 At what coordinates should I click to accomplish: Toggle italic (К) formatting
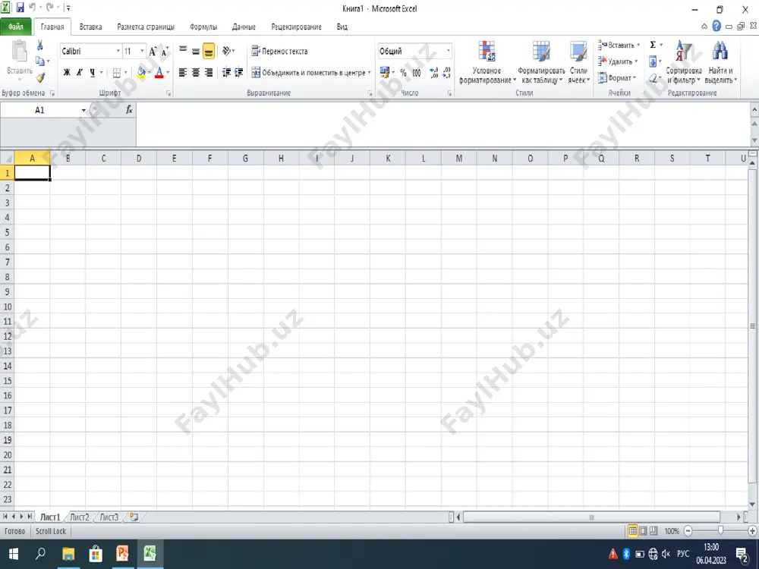(x=80, y=73)
